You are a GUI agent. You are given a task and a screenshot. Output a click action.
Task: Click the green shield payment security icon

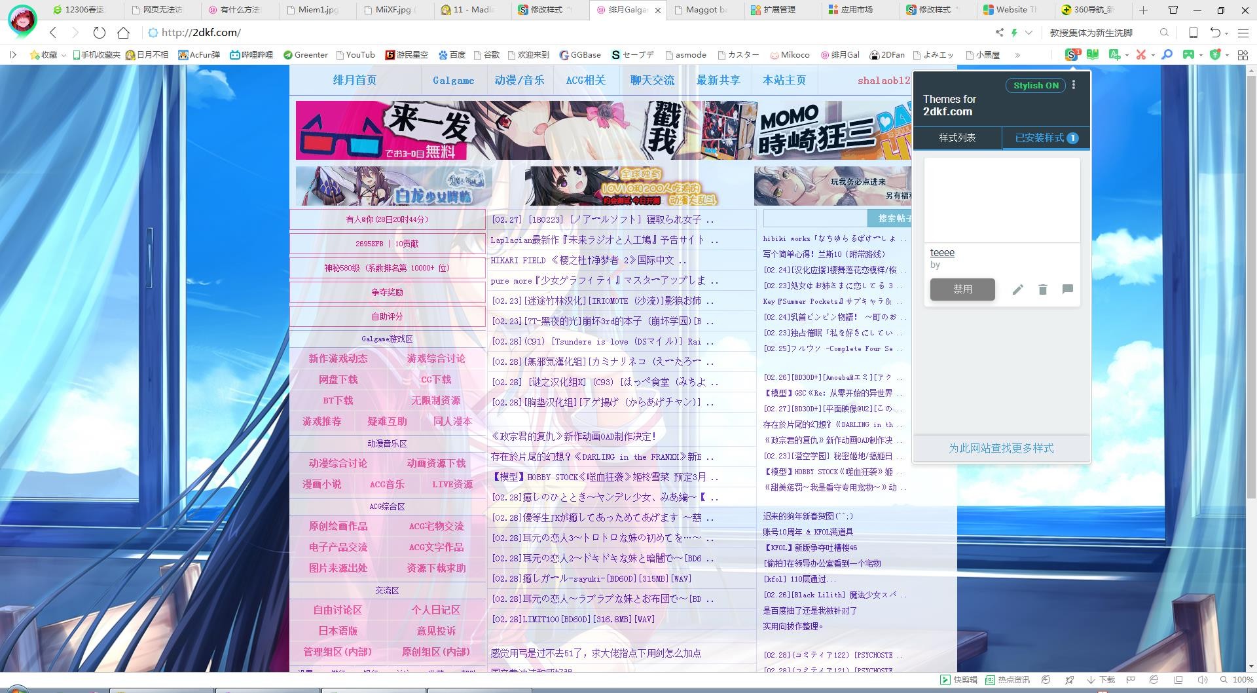pos(1215,55)
